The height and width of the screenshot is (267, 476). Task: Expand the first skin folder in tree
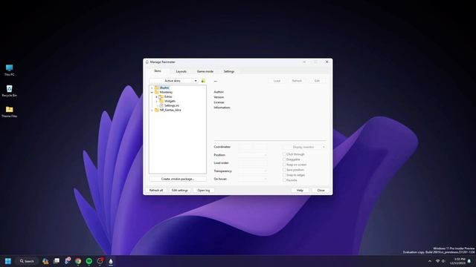tap(152, 88)
